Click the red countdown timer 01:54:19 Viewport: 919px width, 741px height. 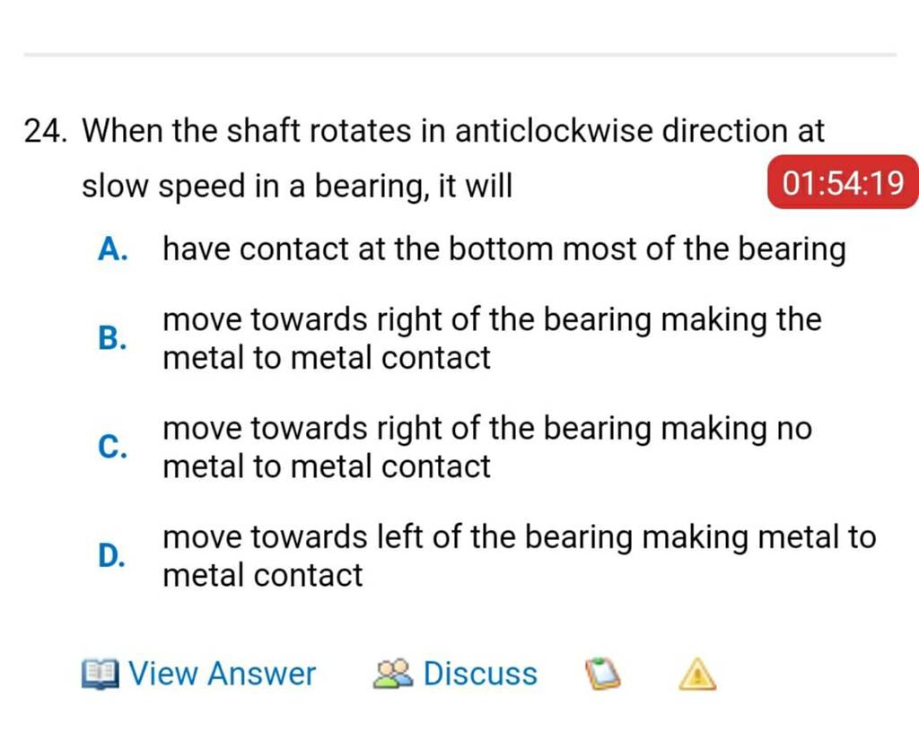[840, 183]
